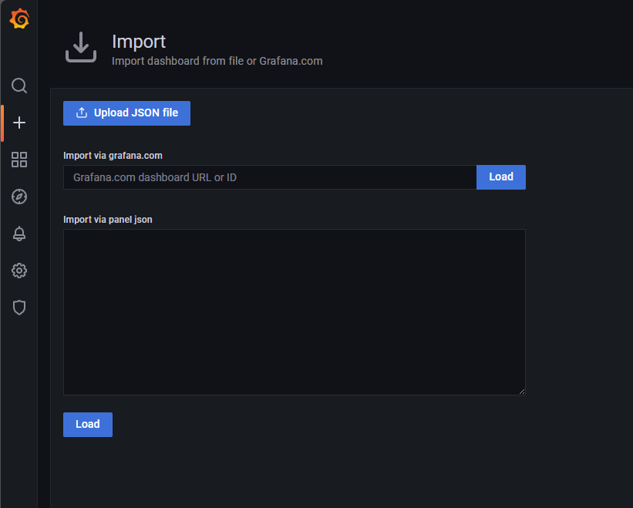Focus the Grafana.com dashboard URL or ID field

coord(270,177)
